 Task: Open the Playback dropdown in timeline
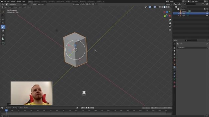9,108
